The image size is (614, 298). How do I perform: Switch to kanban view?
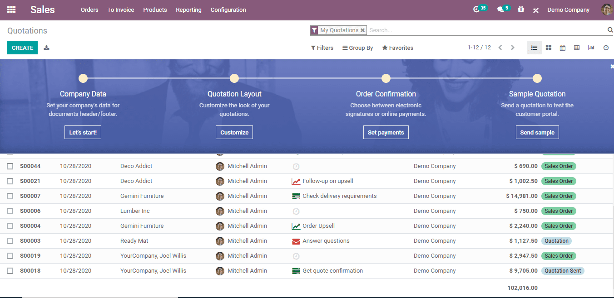(x=549, y=48)
